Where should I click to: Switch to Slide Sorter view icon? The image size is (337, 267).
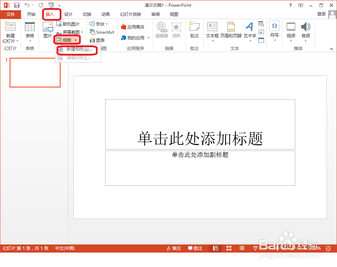coord(229,248)
